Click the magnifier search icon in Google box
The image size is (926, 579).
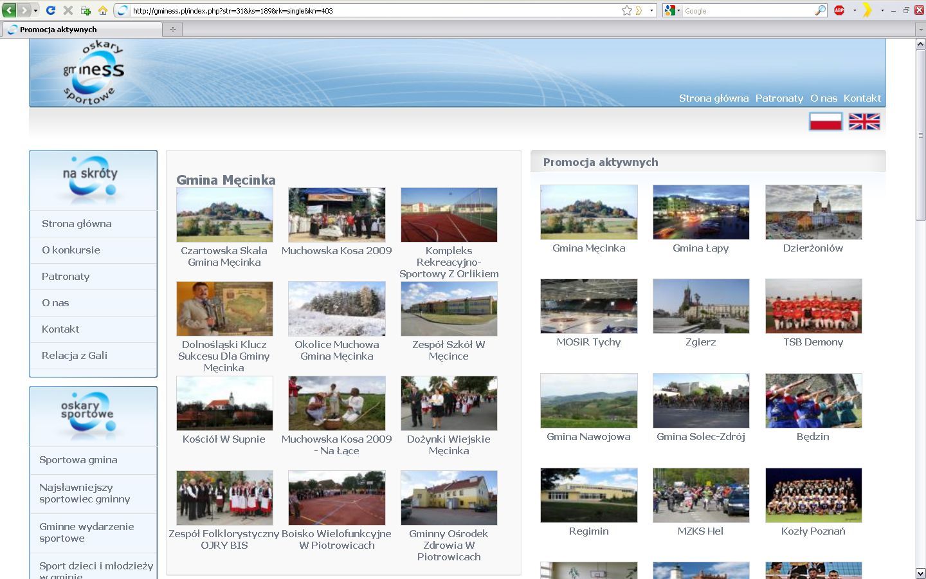pyautogui.click(x=820, y=10)
